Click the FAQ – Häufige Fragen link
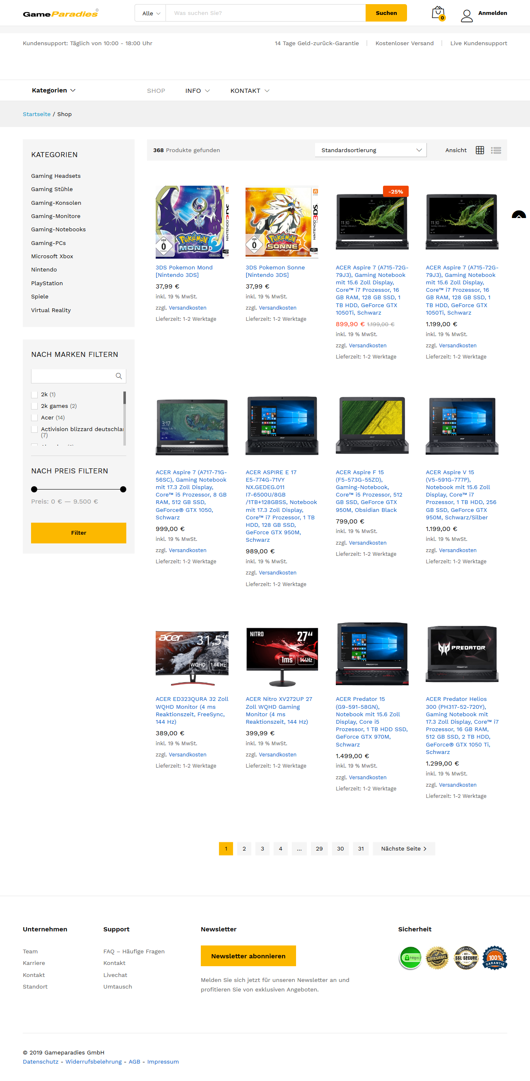 [x=134, y=951]
